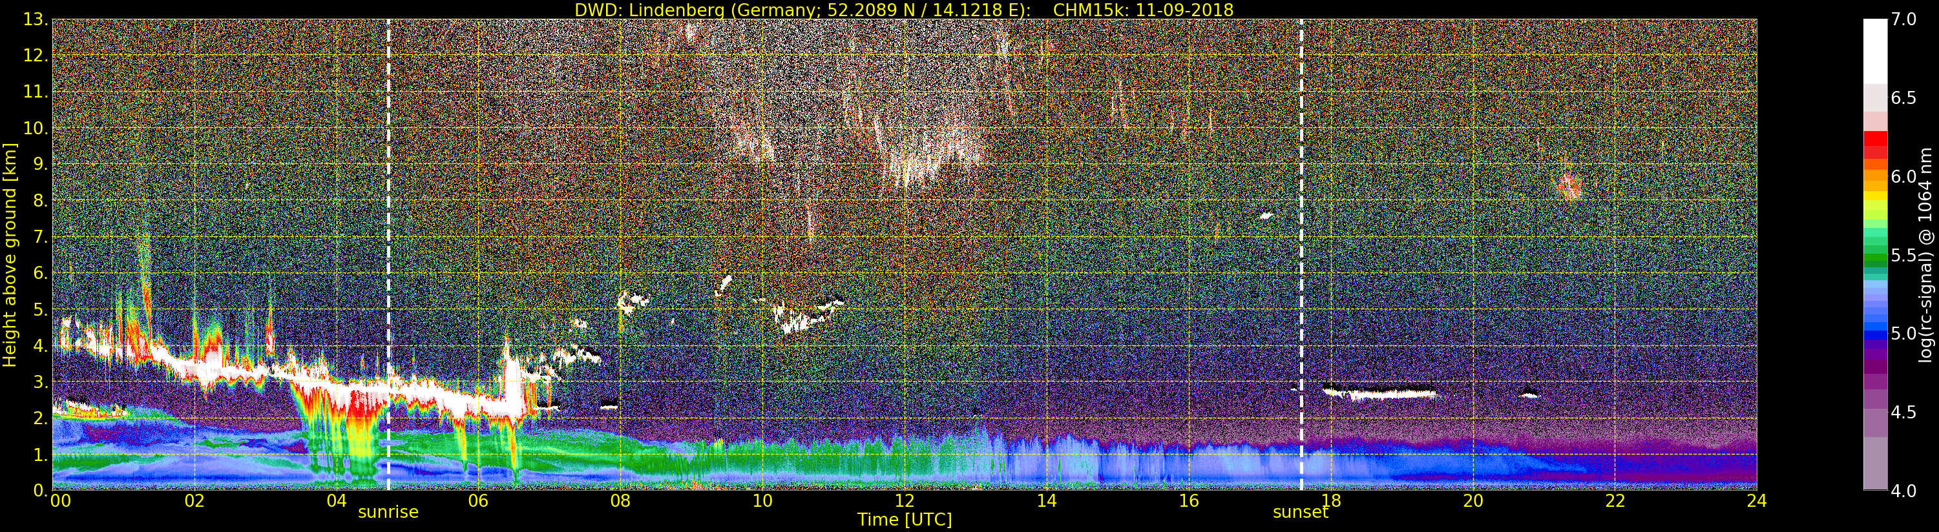This screenshot has width=1939, height=532.
Task: Pick the bright red band of the colorbar
Action: [x=1875, y=138]
